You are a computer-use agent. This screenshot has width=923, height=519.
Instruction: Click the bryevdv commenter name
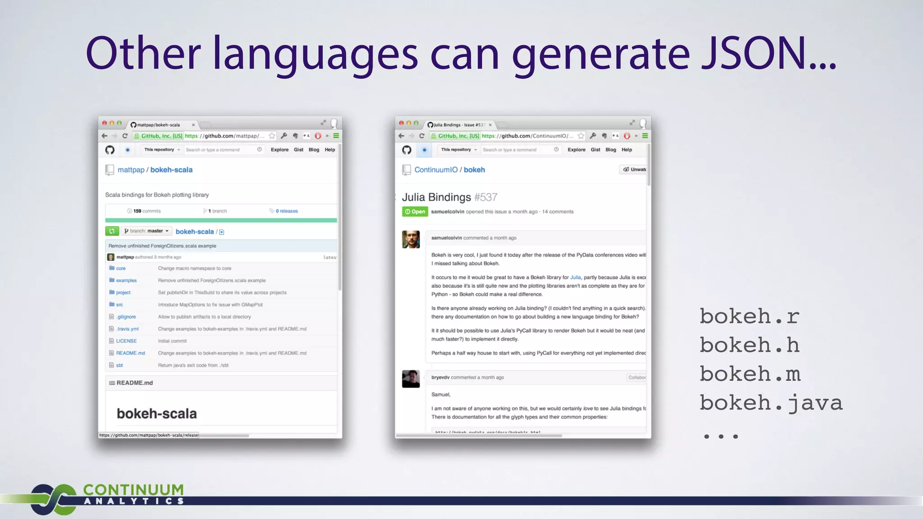coord(440,378)
